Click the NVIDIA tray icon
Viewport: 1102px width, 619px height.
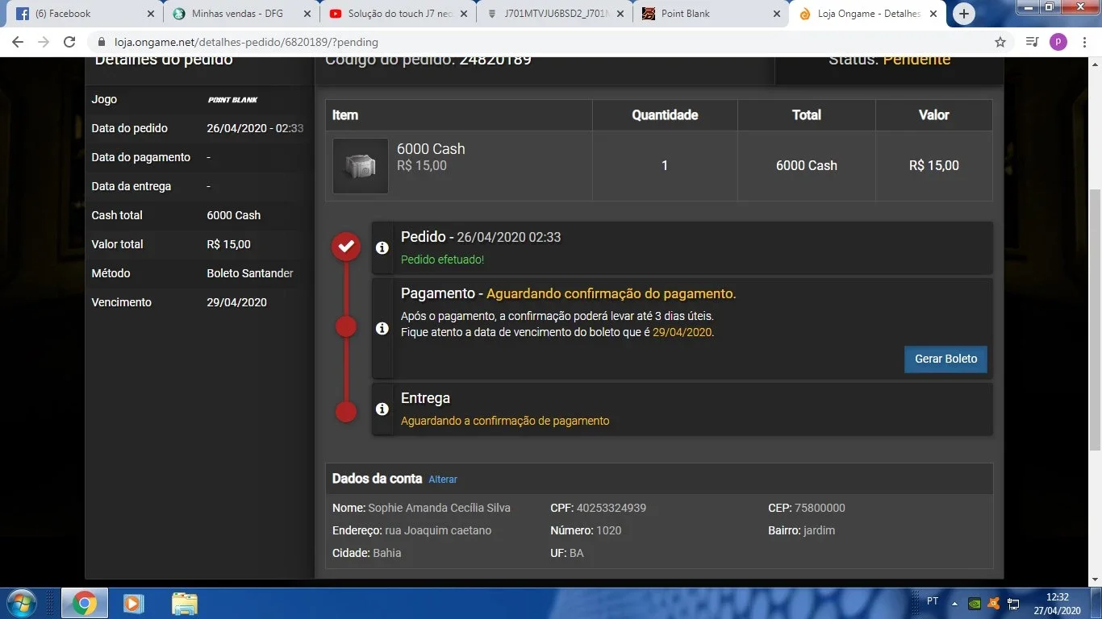(x=974, y=603)
